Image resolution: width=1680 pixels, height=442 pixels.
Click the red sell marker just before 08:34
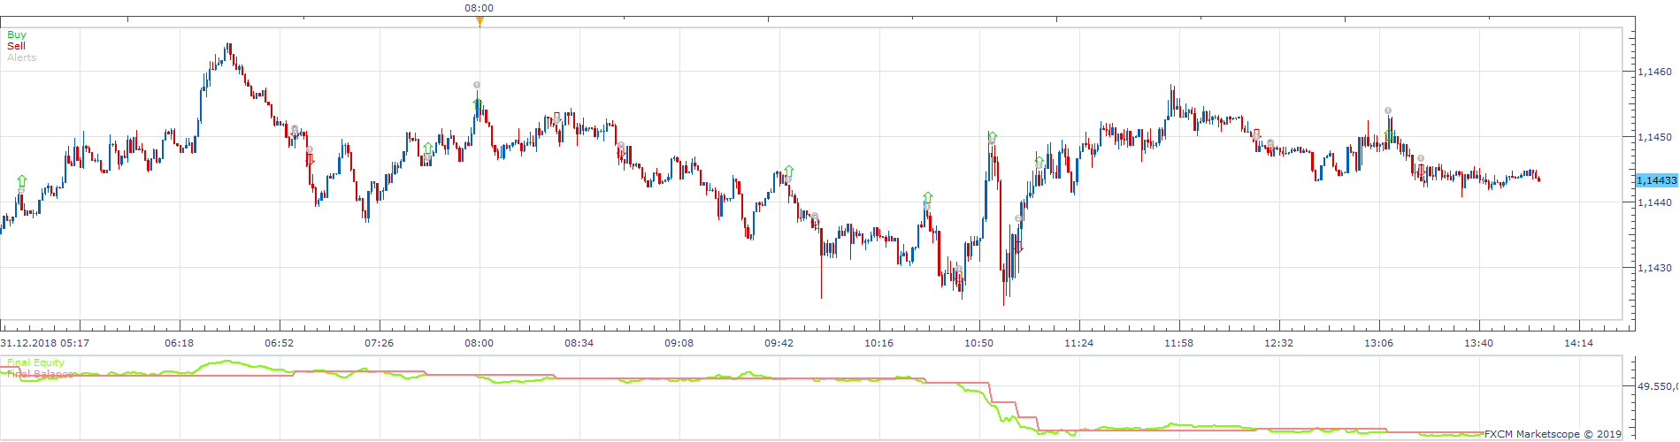[x=556, y=116]
